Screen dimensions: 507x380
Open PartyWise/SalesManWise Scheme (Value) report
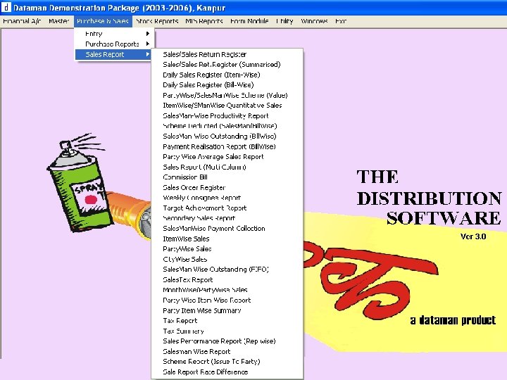pos(227,95)
